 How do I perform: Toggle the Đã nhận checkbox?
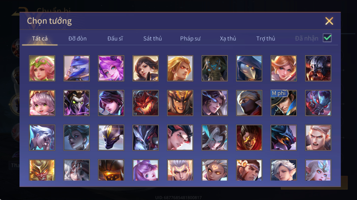[x=327, y=38]
